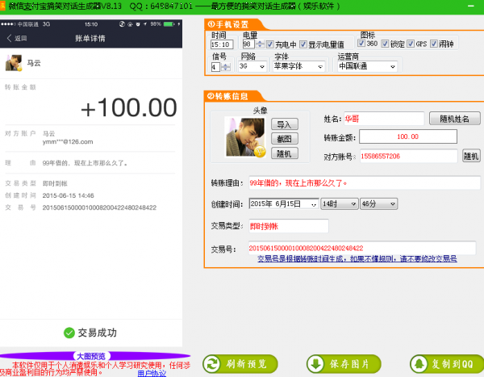Uncheck the 锁定 icon checkbox
The height and width of the screenshot is (377, 484).
(x=385, y=44)
